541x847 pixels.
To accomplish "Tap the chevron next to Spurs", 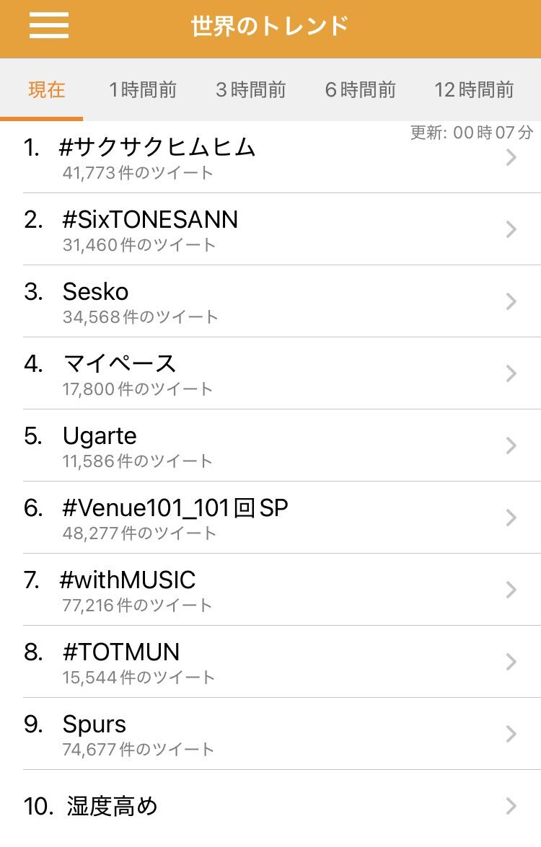I will [x=511, y=734].
